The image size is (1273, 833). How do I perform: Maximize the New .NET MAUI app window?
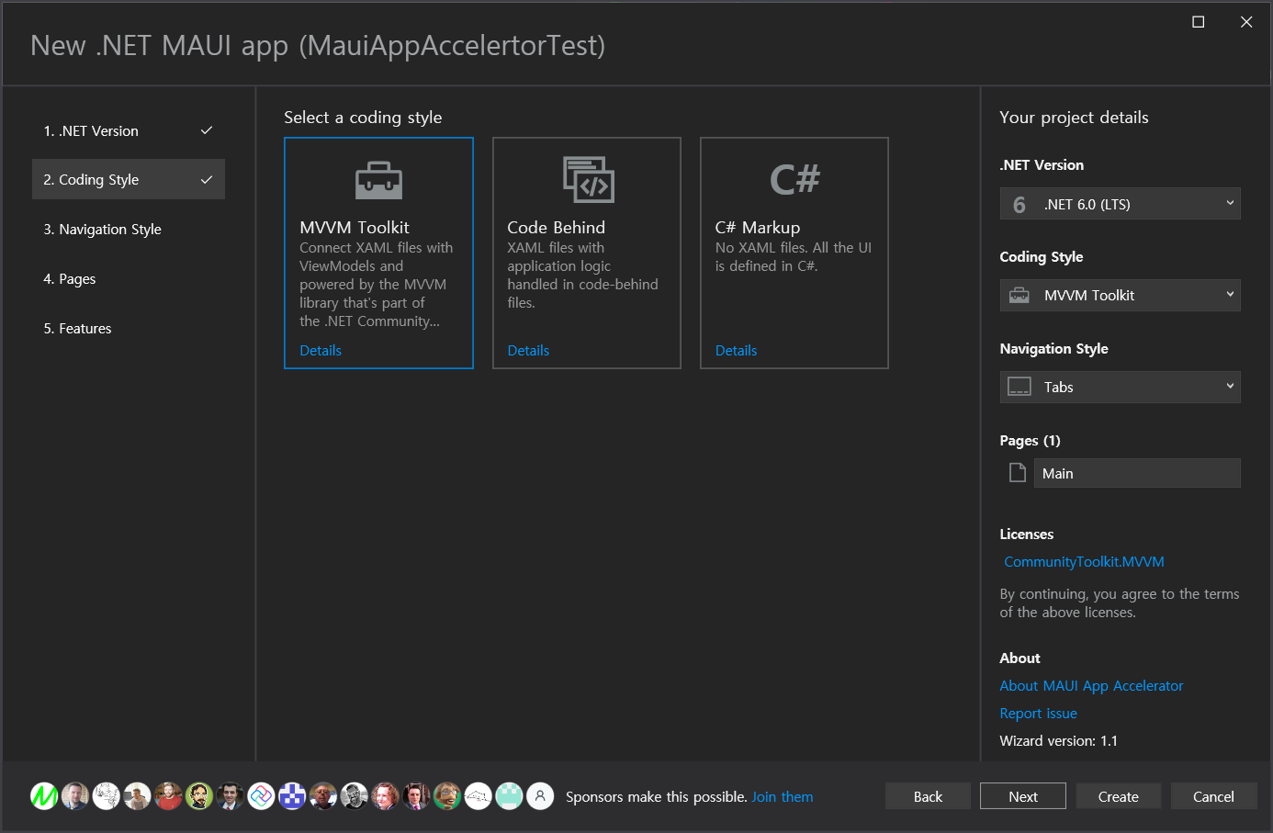(1199, 22)
